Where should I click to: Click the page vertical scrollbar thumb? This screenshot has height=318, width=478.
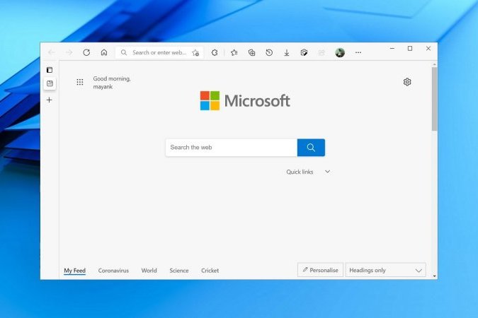pyautogui.click(x=434, y=99)
